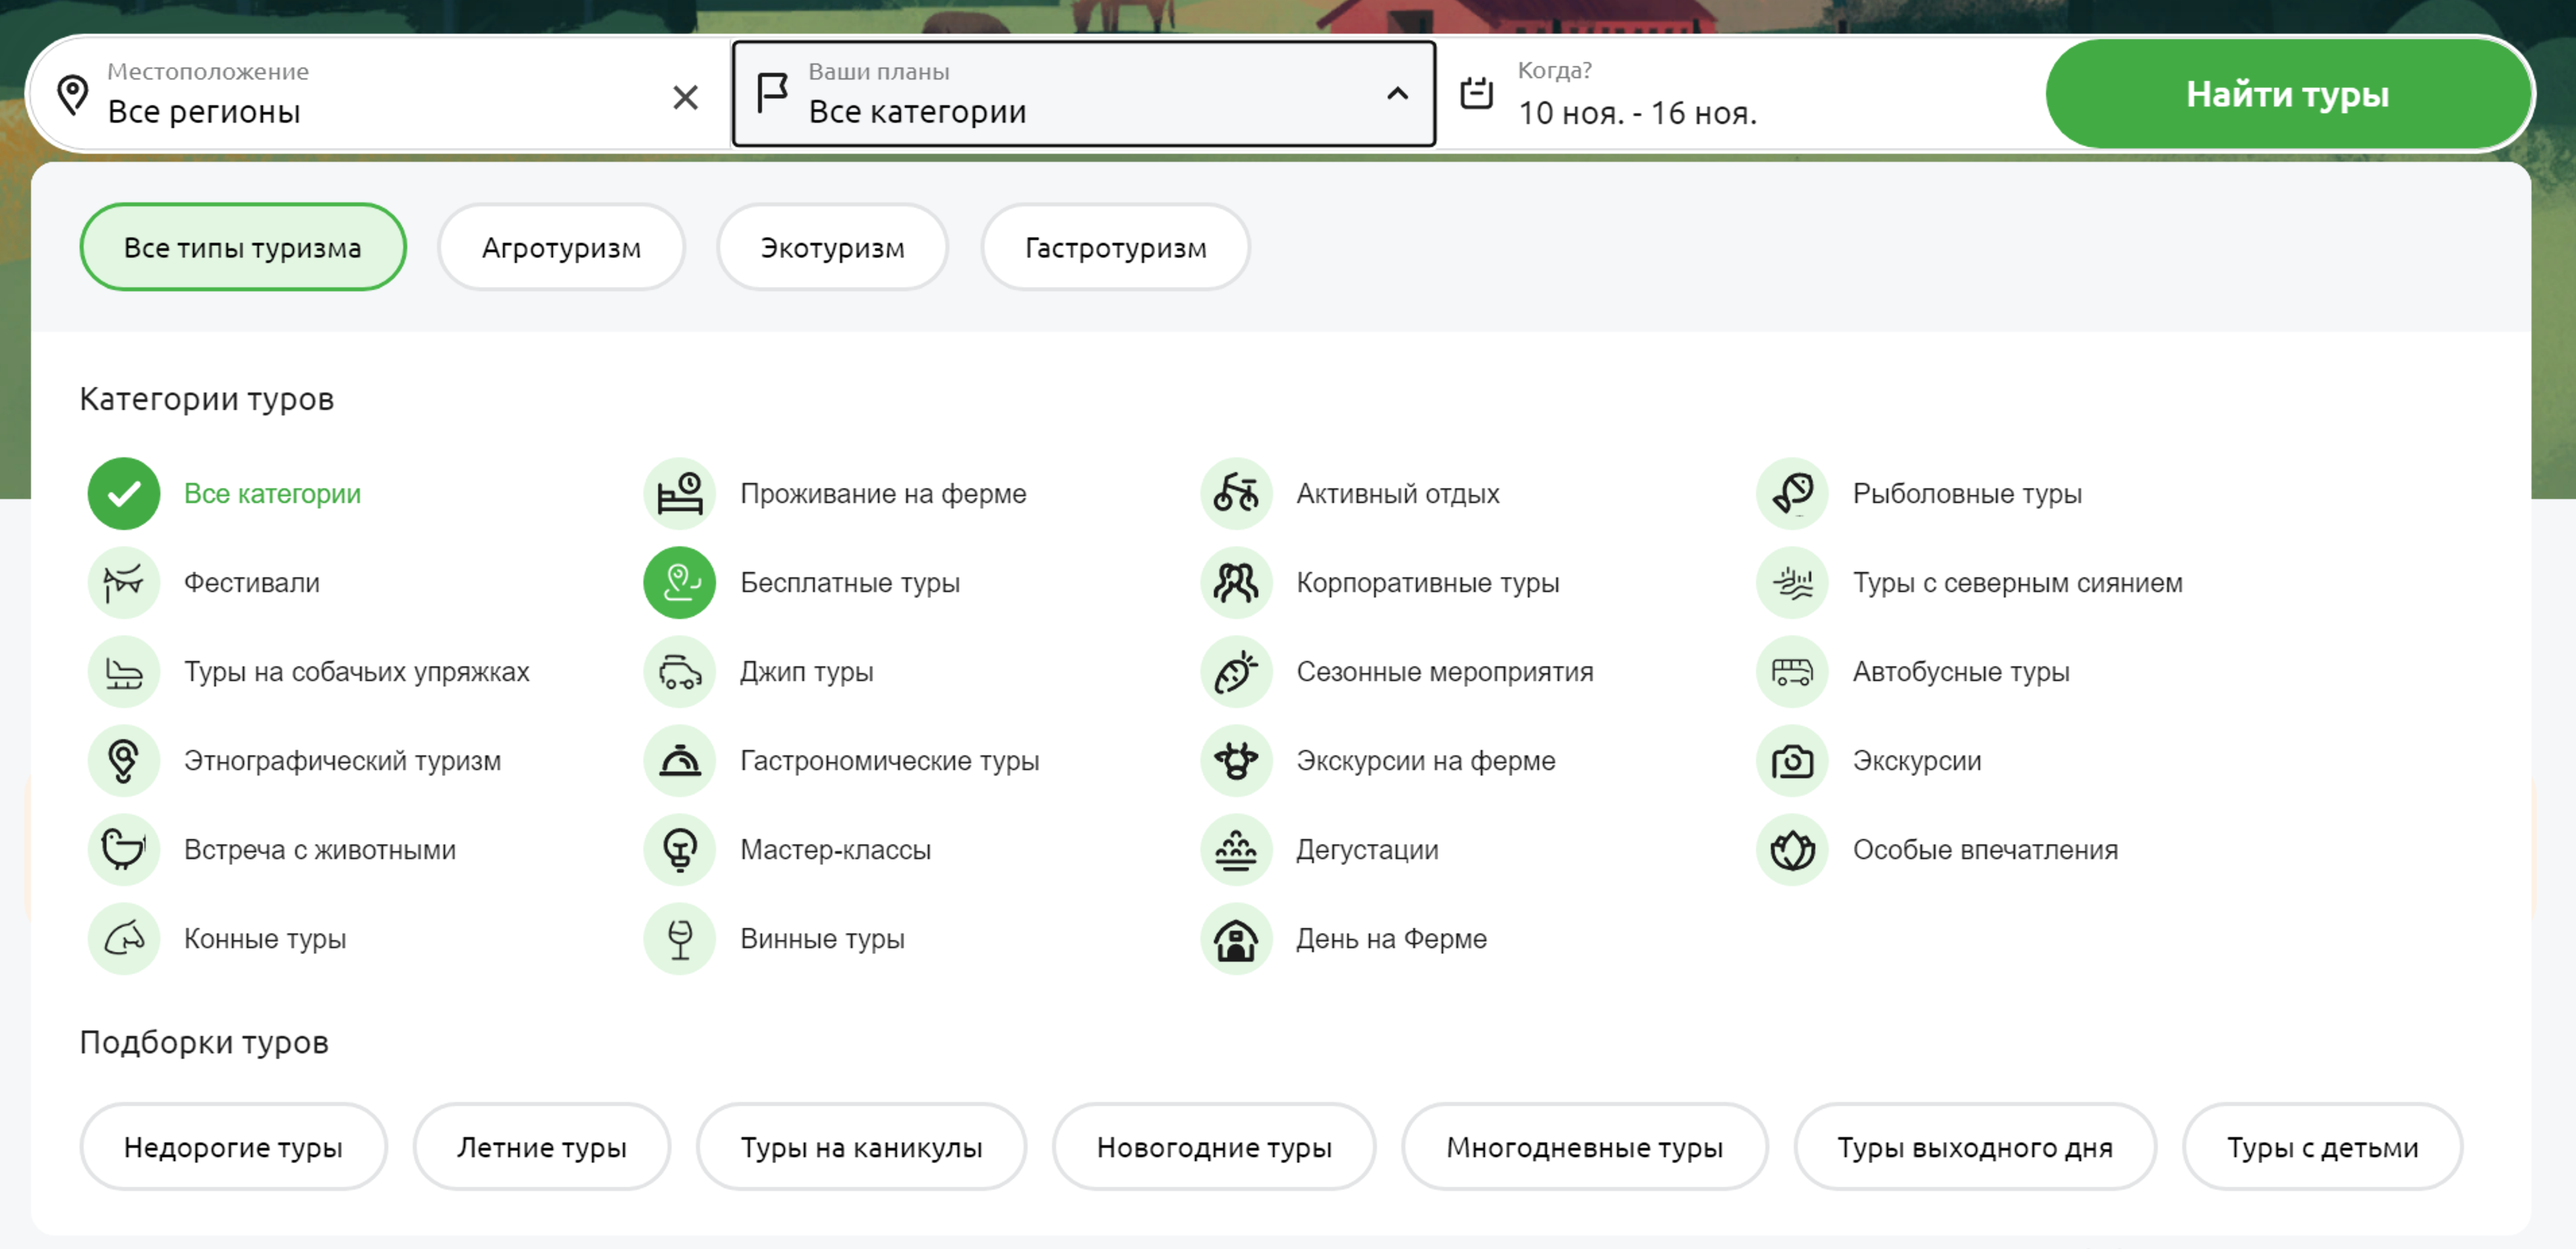Select the Конные туры label
The width and height of the screenshot is (2576, 1249).
265,938
